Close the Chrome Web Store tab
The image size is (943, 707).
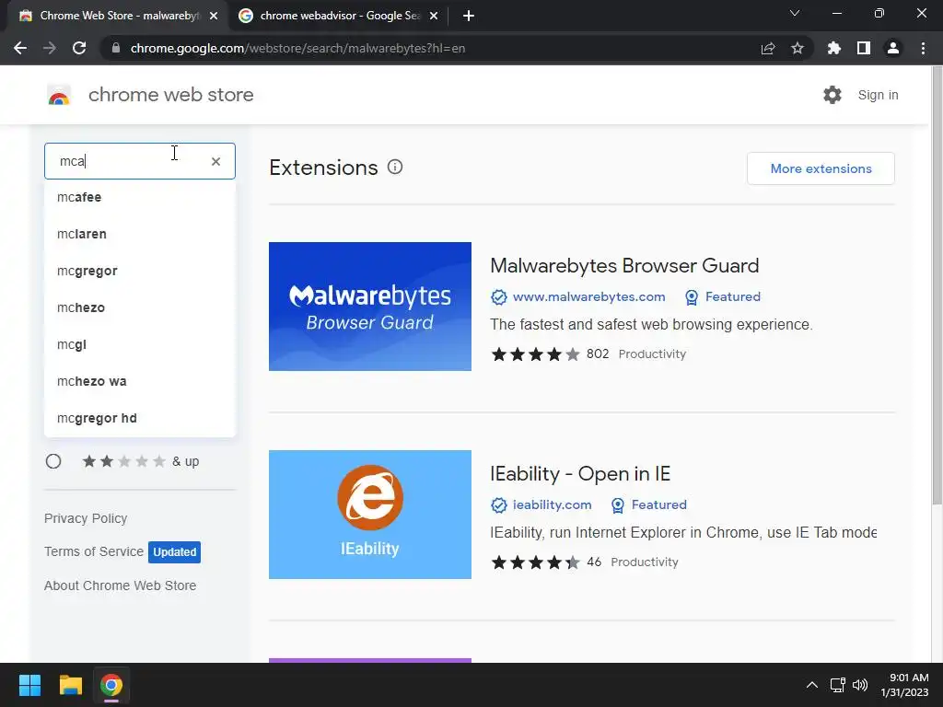click(x=214, y=16)
